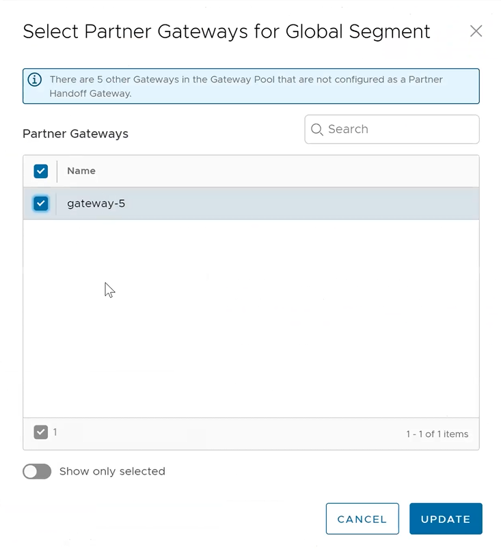
Task: Sort by the Name column header
Action: point(81,171)
